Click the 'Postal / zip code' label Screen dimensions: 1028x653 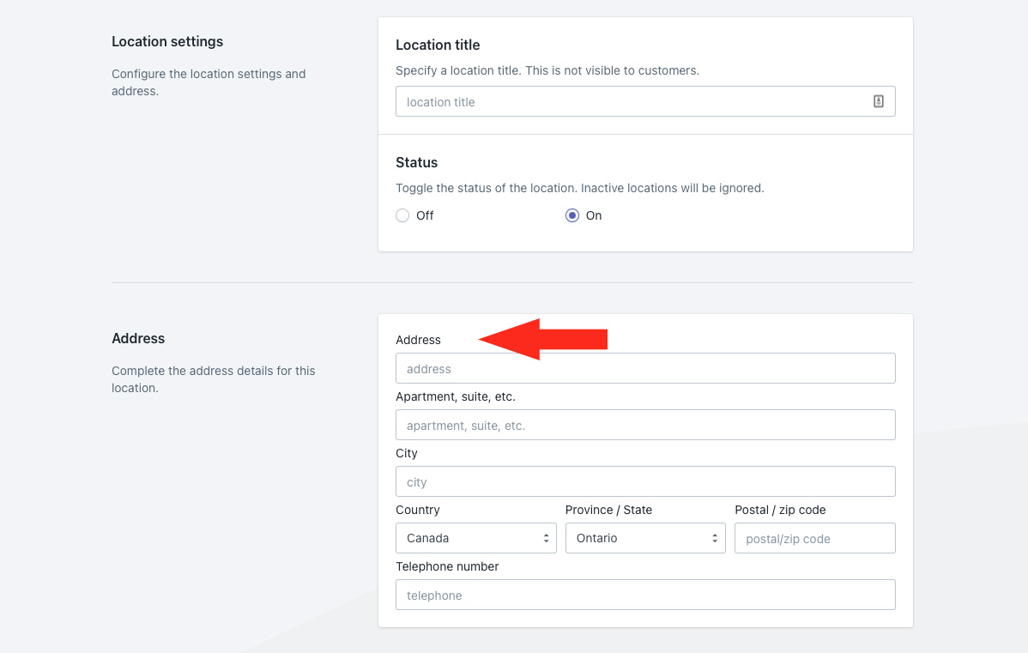780,510
